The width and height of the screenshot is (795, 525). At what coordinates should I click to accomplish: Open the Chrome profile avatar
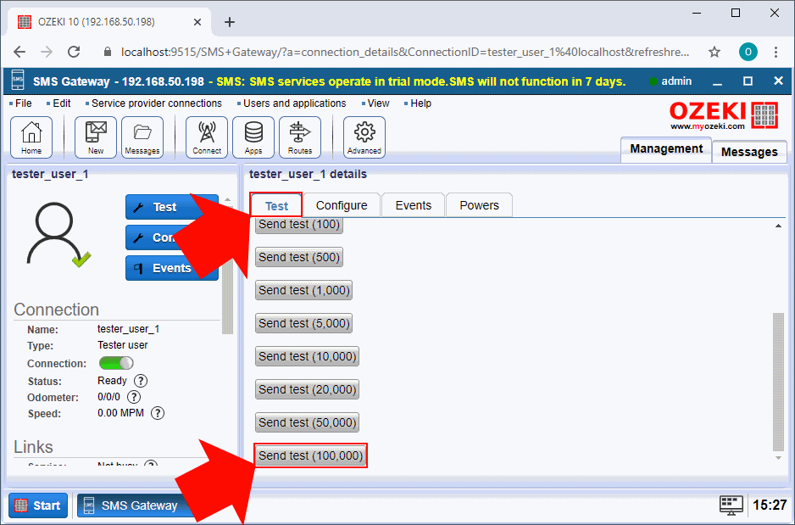coord(748,52)
